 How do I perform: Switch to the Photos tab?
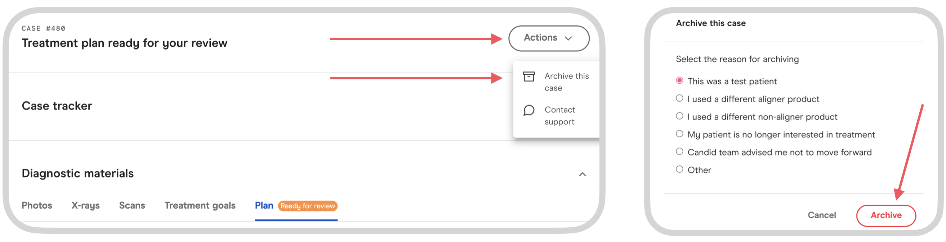point(37,206)
